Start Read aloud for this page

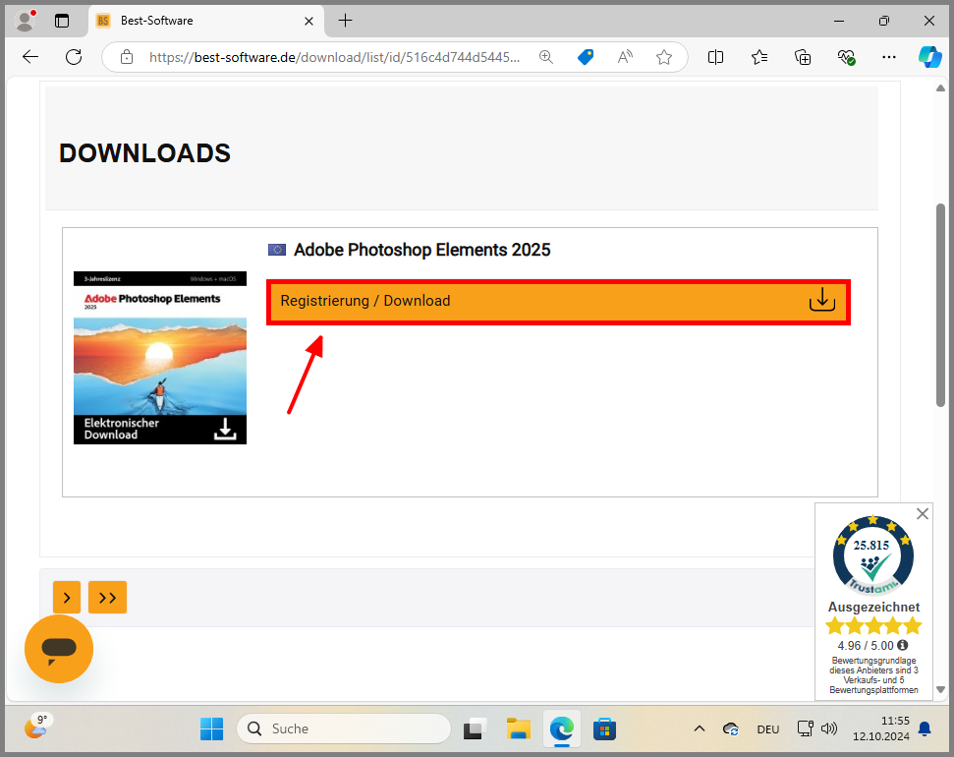pyautogui.click(x=624, y=57)
